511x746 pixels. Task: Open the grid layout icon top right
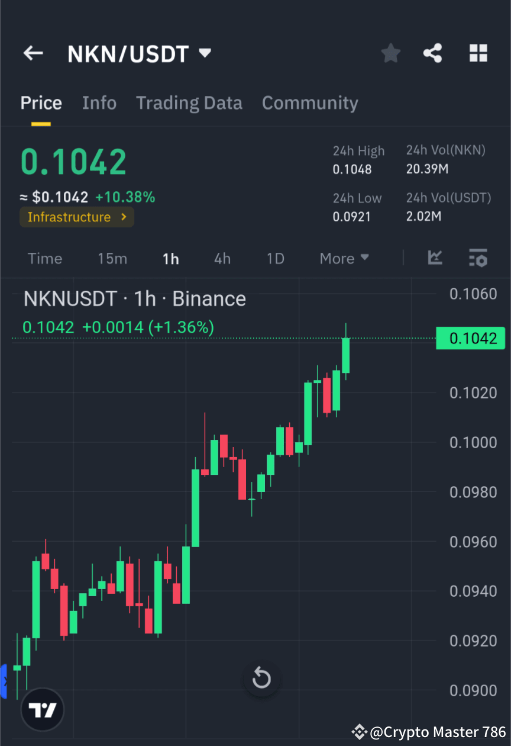(478, 53)
